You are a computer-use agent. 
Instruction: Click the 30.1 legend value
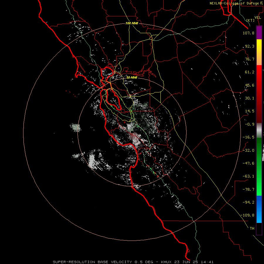tap(250, 98)
